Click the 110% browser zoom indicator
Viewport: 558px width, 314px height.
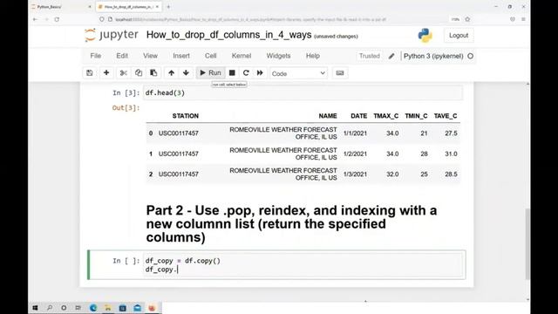coord(455,19)
